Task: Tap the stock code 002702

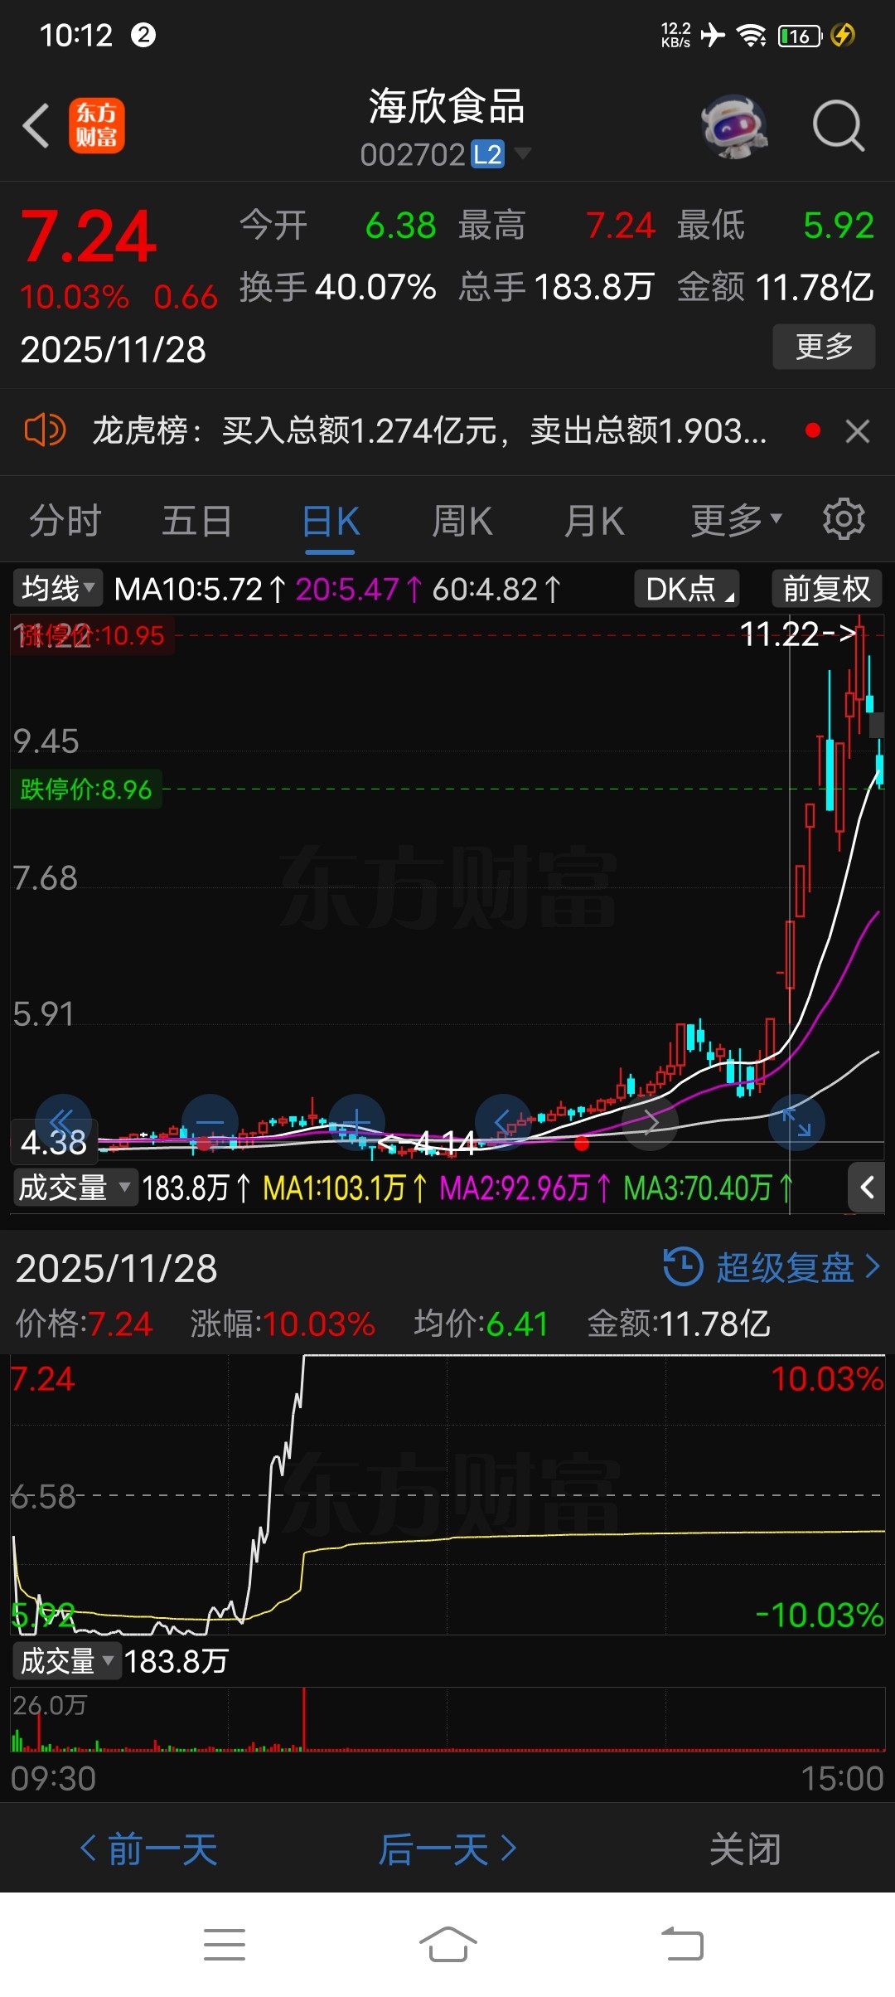Action: pos(413,154)
